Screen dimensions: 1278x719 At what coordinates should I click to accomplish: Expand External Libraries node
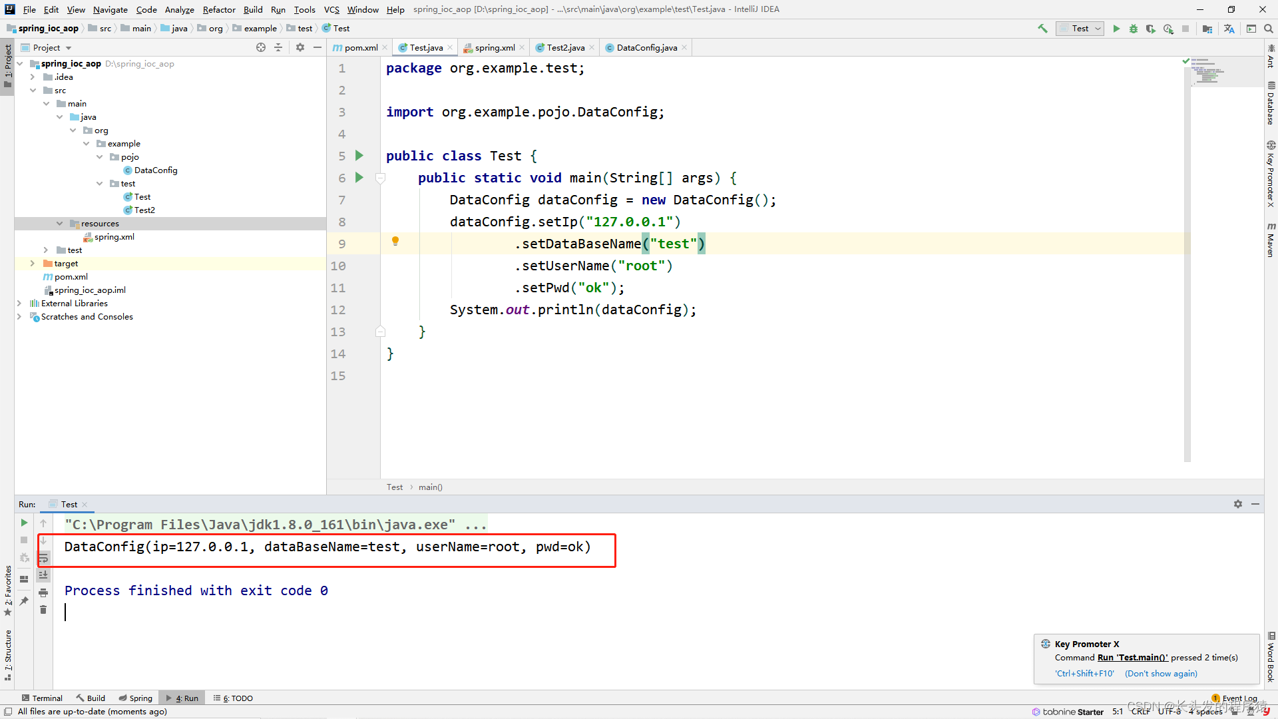[19, 304]
